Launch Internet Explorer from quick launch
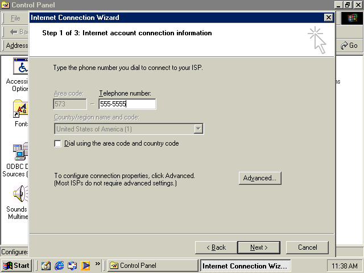The width and height of the screenshot is (364, 273). pyautogui.click(x=59, y=266)
